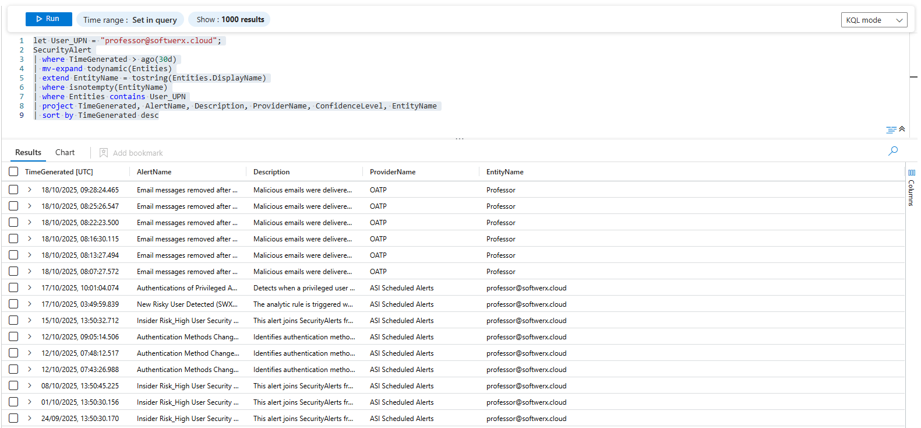Expand the 18/10/2025 08:07:27.572 row
This screenshot has height=428, width=921.
[x=30, y=271]
